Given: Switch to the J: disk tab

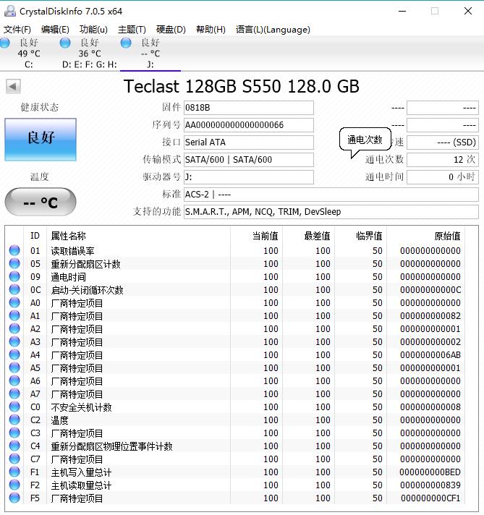Looking at the screenshot, I should pos(150,54).
